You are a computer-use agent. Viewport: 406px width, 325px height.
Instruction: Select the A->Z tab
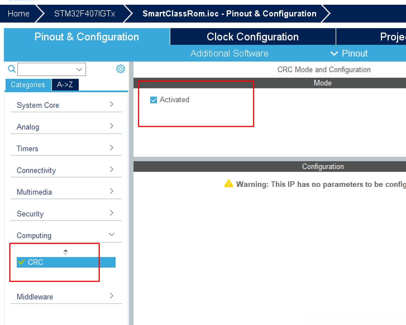[x=65, y=85]
